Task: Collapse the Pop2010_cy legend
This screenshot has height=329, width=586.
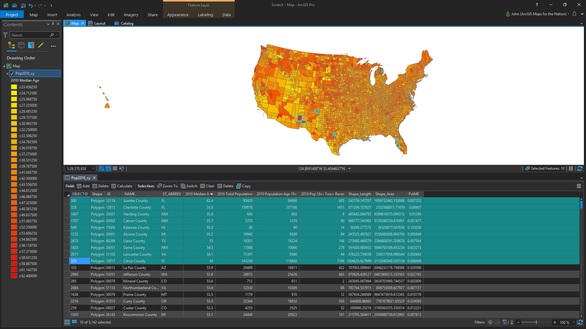Action: point(7,73)
